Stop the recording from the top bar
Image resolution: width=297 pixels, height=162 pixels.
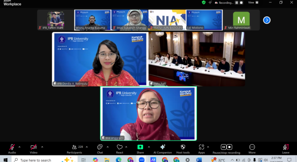click(241, 2)
